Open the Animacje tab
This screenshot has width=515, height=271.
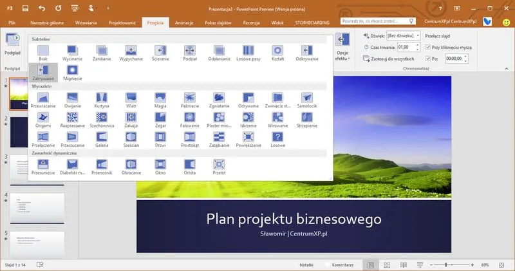coord(184,23)
